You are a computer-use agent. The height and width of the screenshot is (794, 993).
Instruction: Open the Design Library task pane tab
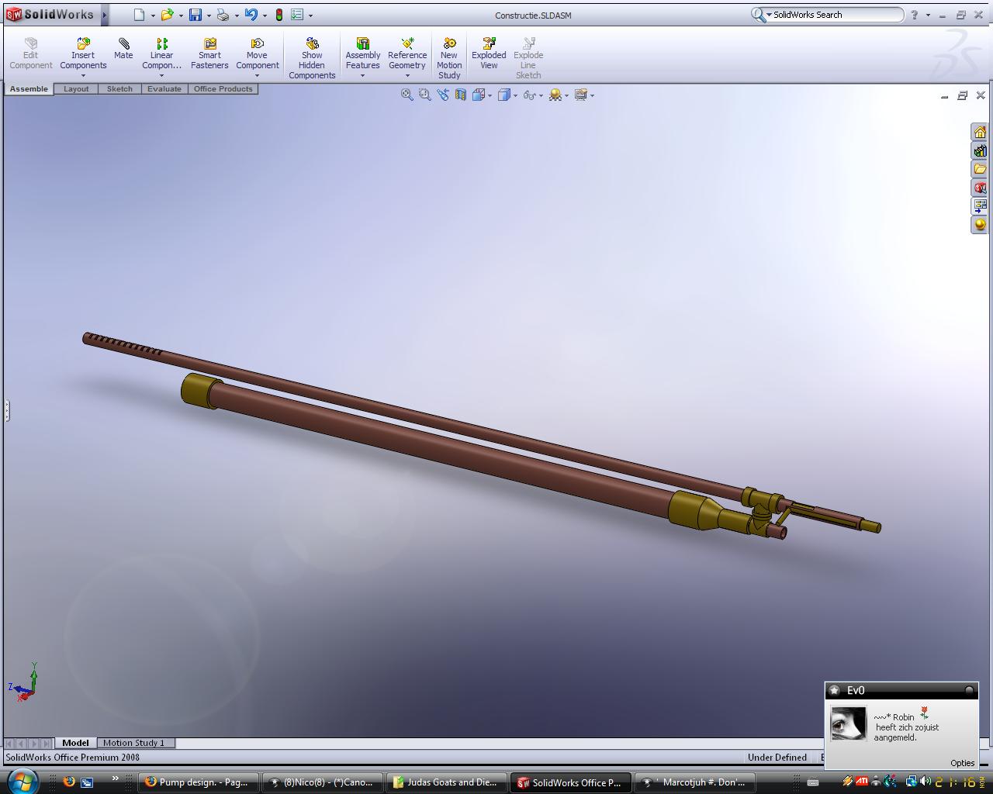point(980,151)
